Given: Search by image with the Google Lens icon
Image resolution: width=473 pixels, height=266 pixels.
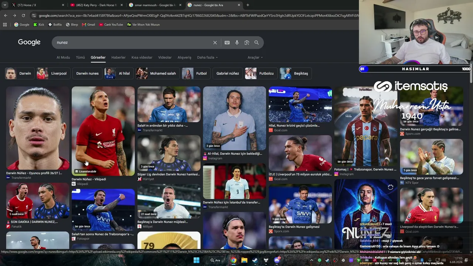Looking at the screenshot, I should tap(247, 42).
